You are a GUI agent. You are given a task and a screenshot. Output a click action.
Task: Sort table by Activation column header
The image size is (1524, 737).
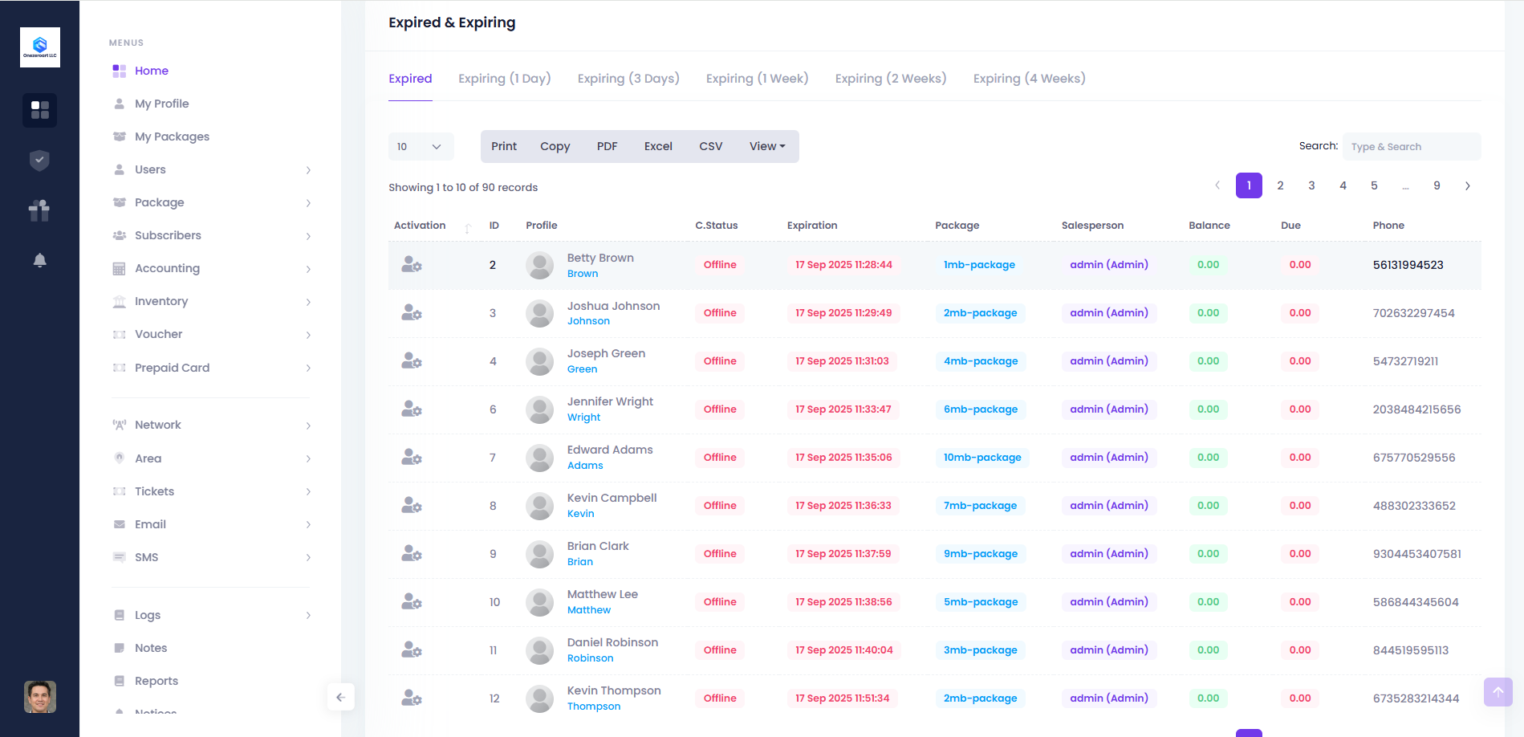coord(420,226)
